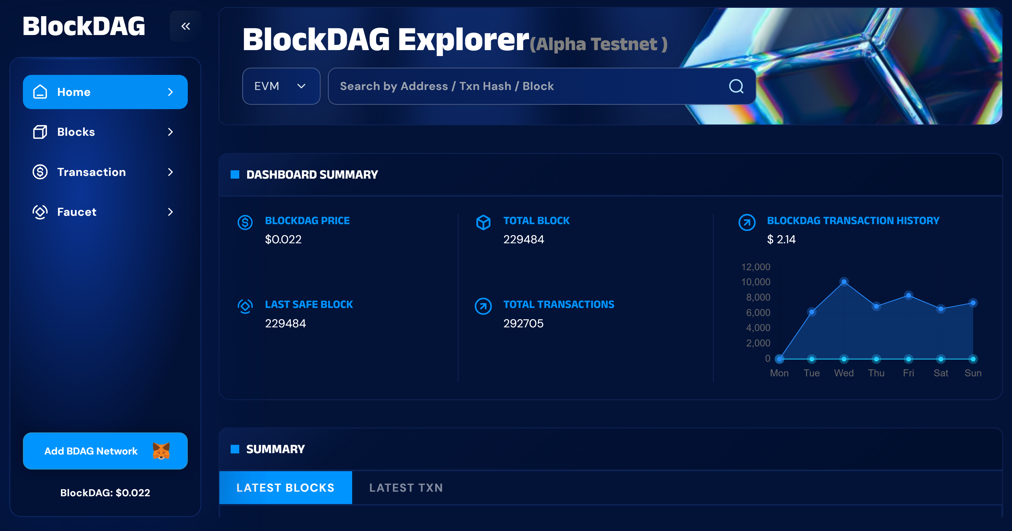Click the TOTAL TRANSACTIONS label

559,304
